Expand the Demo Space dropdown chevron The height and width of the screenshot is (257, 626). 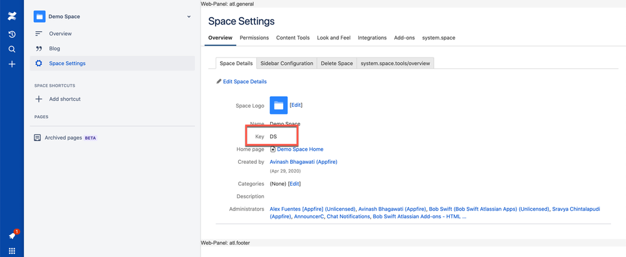pyautogui.click(x=189, y=17)
